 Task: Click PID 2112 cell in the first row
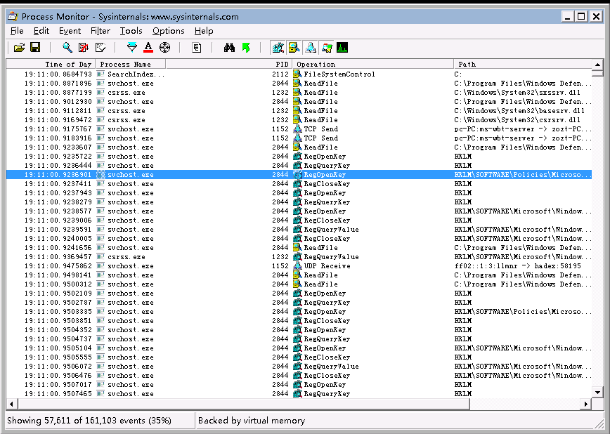[280, 74]
